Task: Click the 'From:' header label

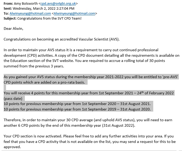Action: (x=9, y=4)
